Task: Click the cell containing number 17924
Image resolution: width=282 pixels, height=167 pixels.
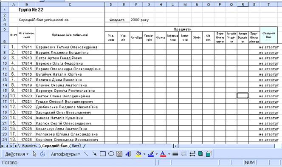Action: [x=26, y=118]
